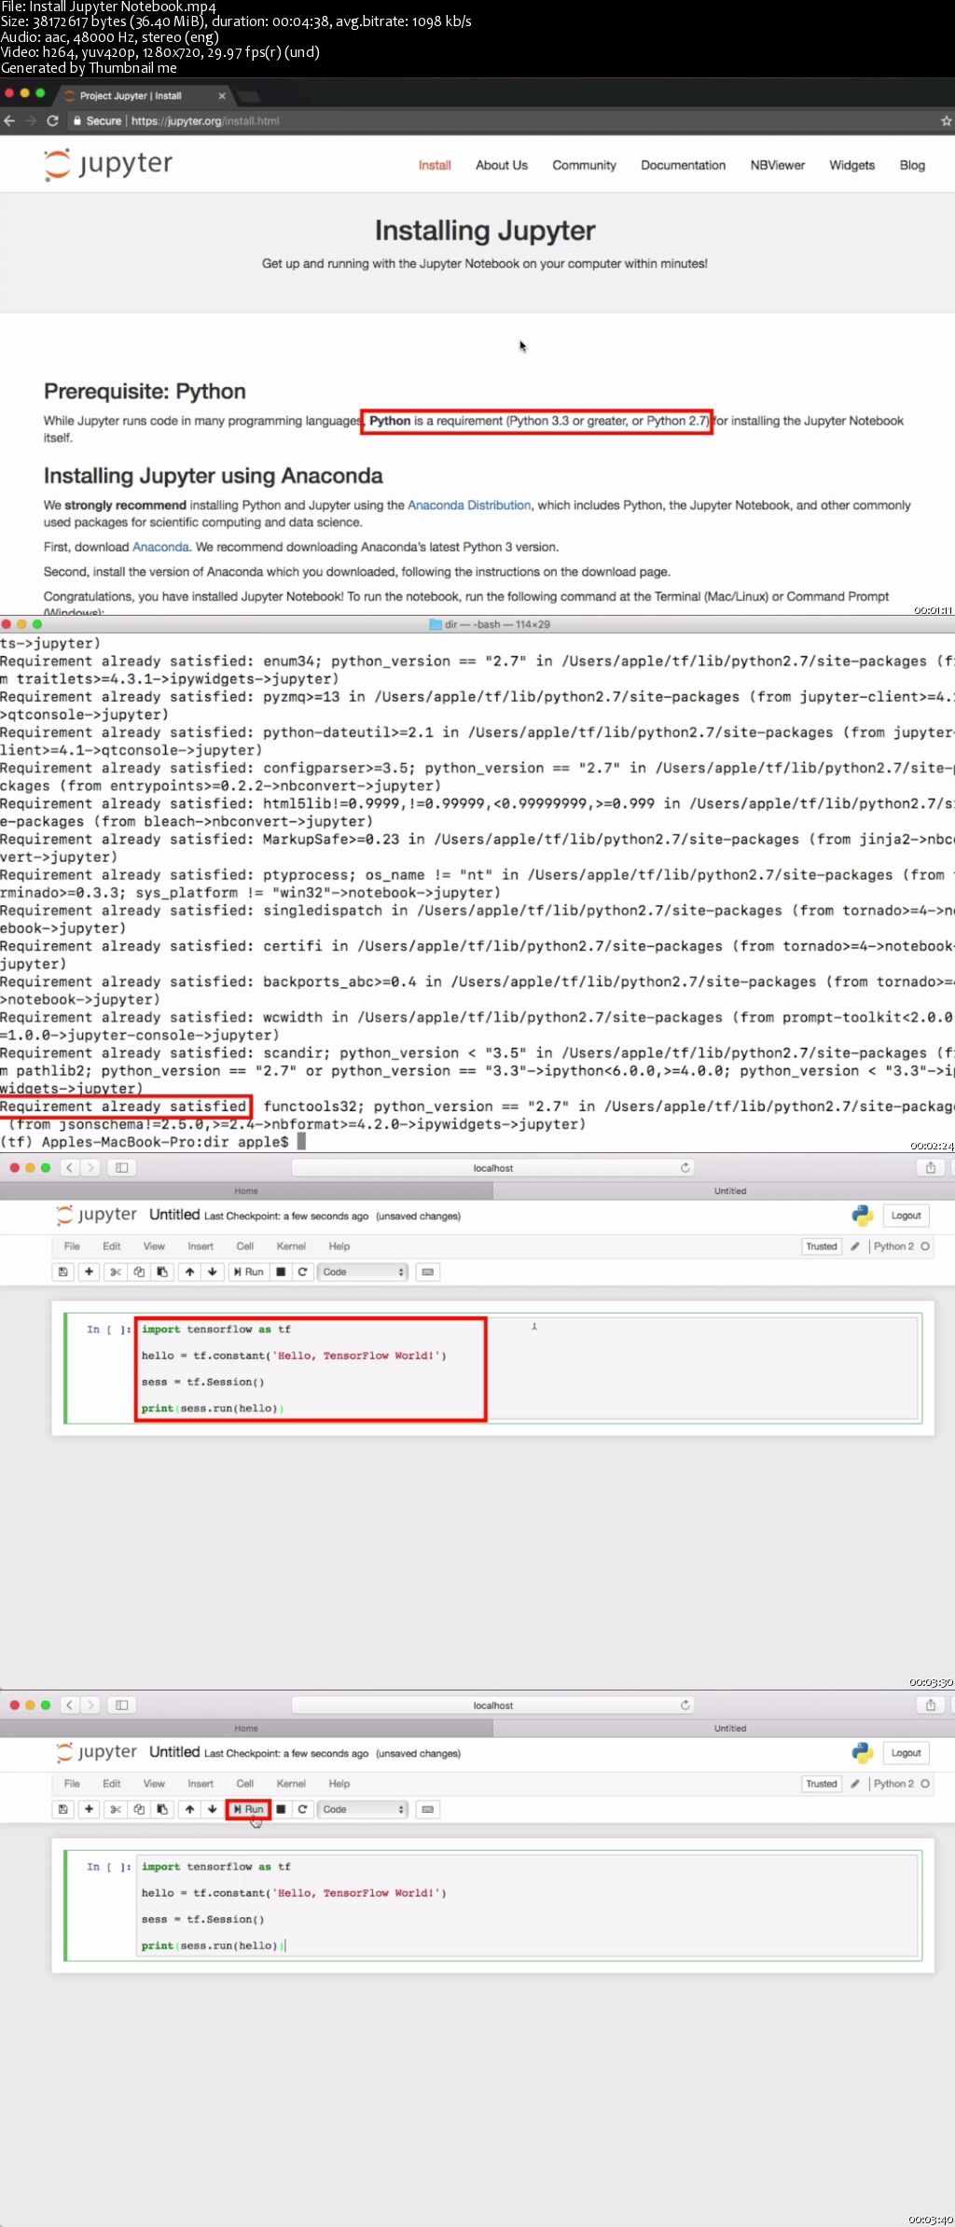Restart kernel icon in 00:03:40 notebook frame
955x2227 pixels.
[302, 1809]
